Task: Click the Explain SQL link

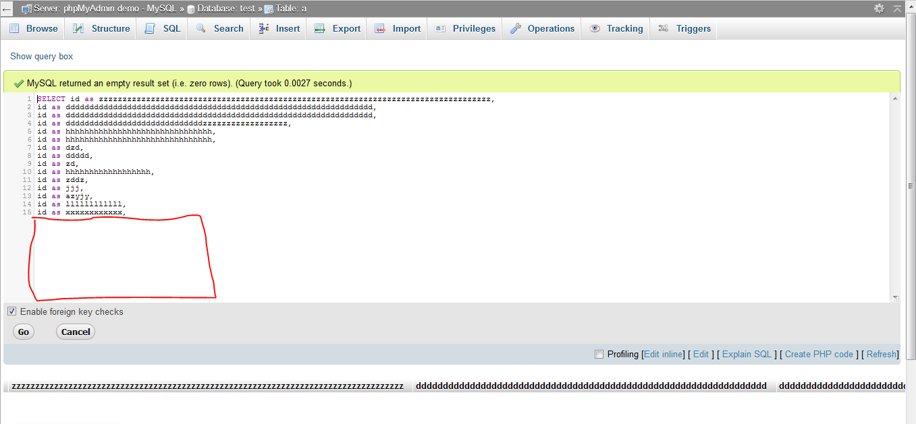Action: tap(747, 354)
